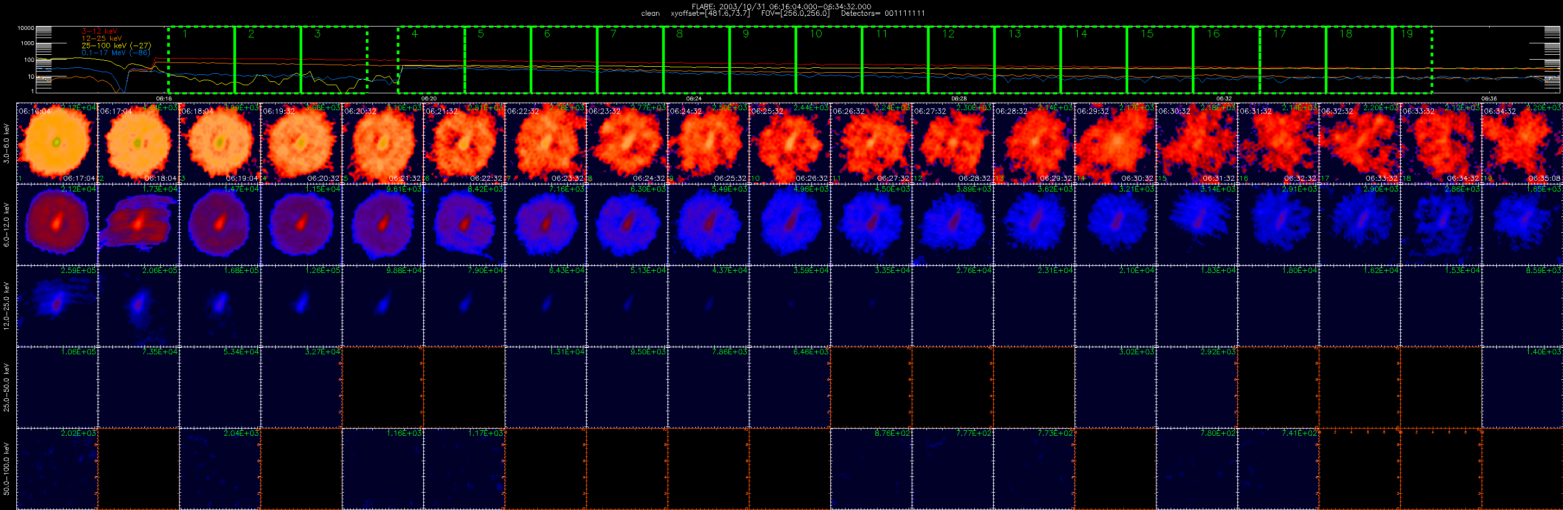Screen dimensions: 1563x510
Task: Click the Detectors= 001111111 header text
Action: pyautogui.click(x=883, y=14)
